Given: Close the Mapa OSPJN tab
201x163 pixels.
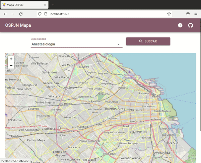Looking at the screenshot, I should point(45,5).
